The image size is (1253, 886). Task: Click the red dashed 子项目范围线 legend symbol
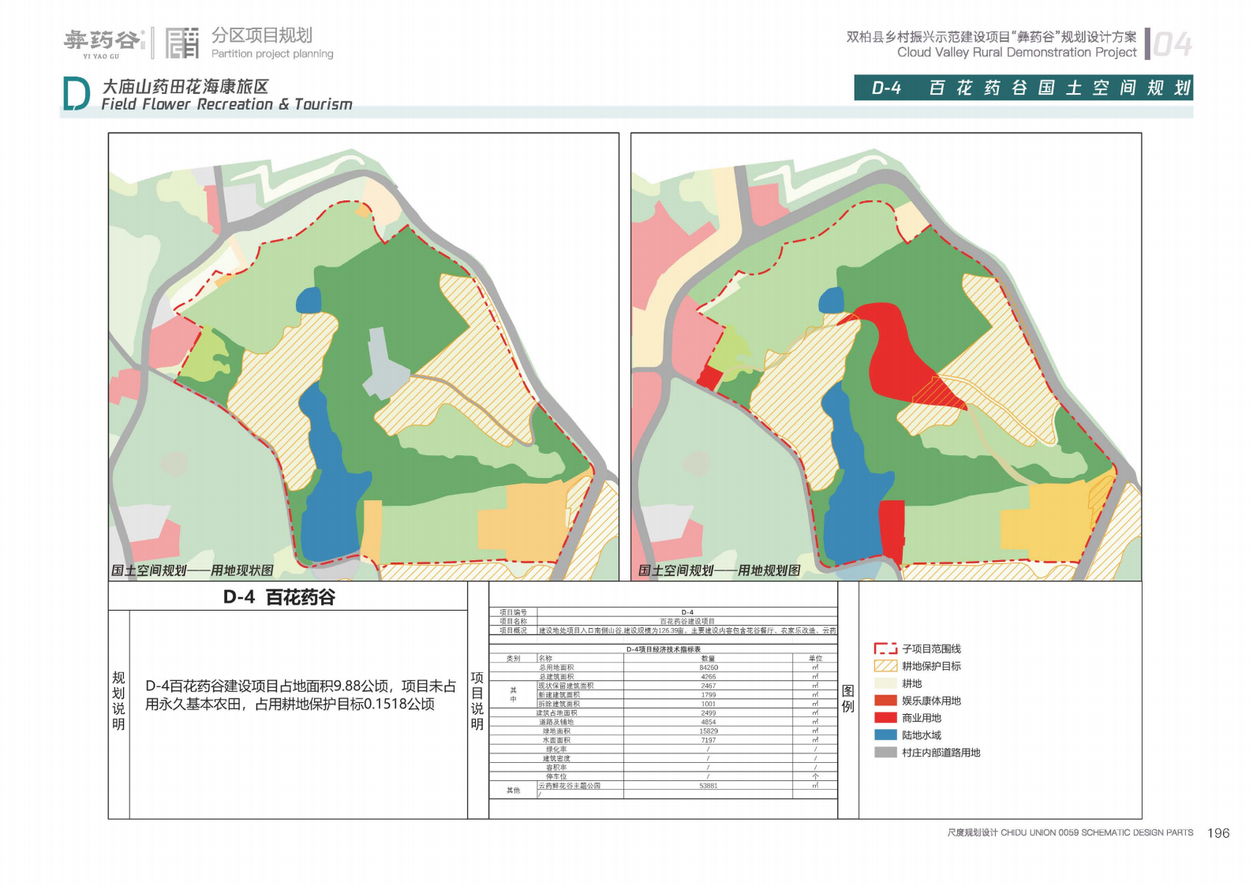[x=885, y=649]
